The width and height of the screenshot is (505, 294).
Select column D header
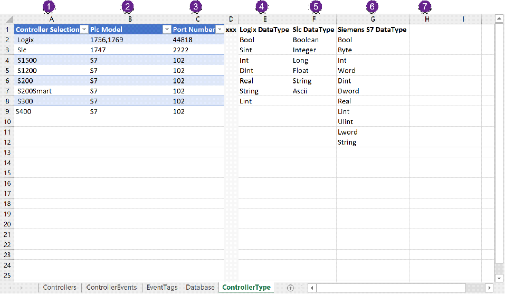pyautogui.click(x=231, y=20)
